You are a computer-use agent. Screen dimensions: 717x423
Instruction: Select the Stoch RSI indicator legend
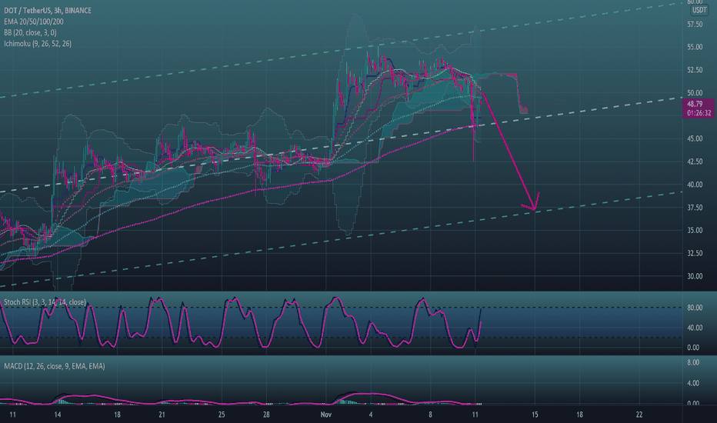tap(45, 302)
